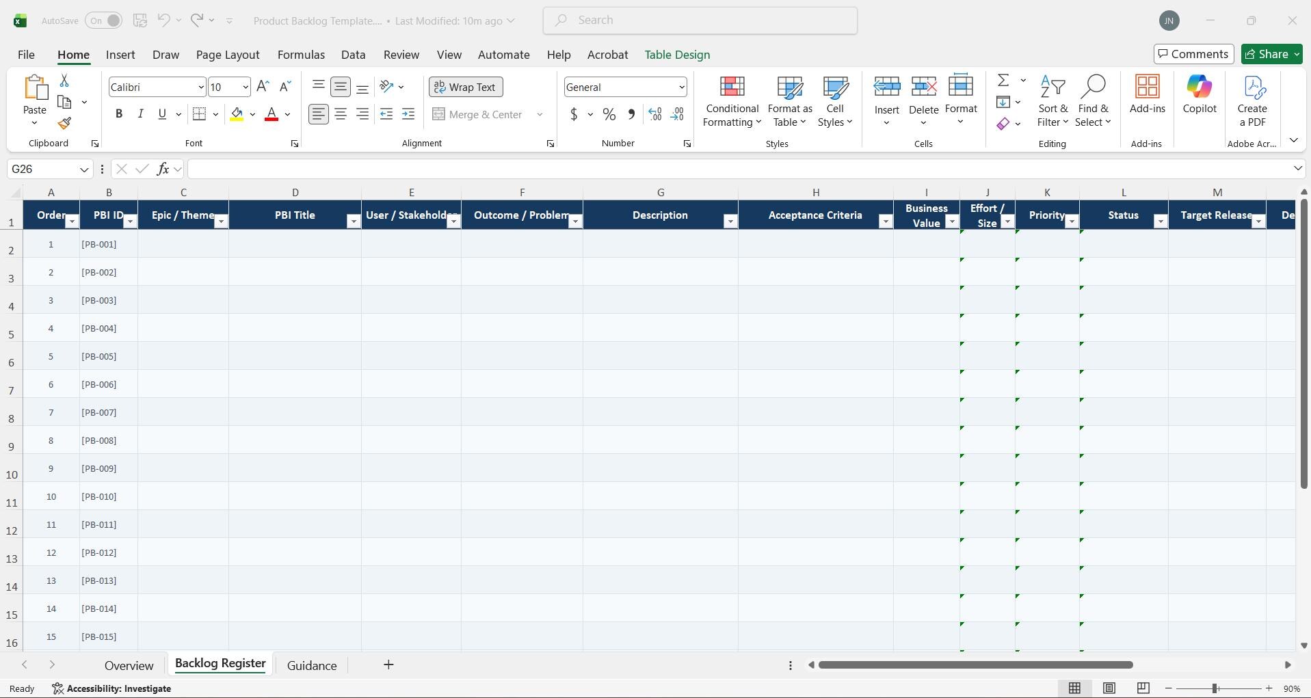Select the Format Painter brush

64,124
